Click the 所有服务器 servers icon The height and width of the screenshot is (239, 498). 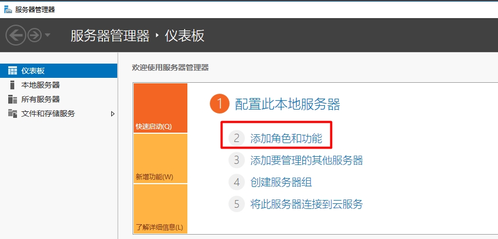click(x=13, y=99)
